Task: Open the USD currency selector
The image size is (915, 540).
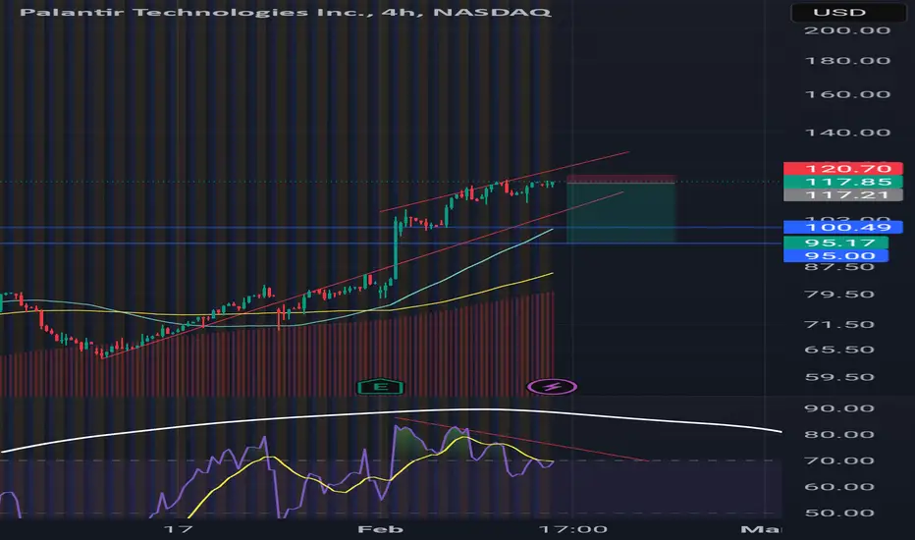Action: pyautogui.click(x=846, y=12)
